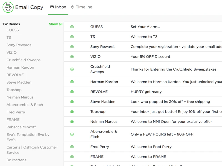
Task: Select FRAME in the brands sidebar
Action: (x=13, y=120)
